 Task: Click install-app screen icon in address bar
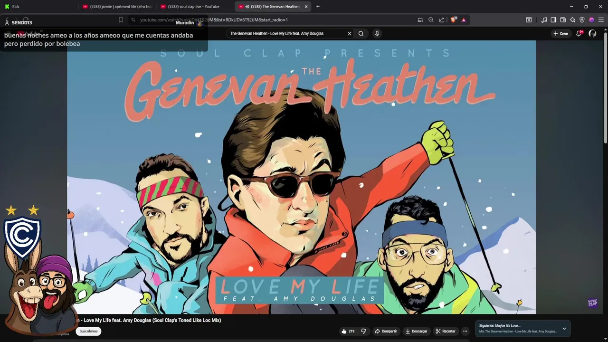(x=420, y=20)
